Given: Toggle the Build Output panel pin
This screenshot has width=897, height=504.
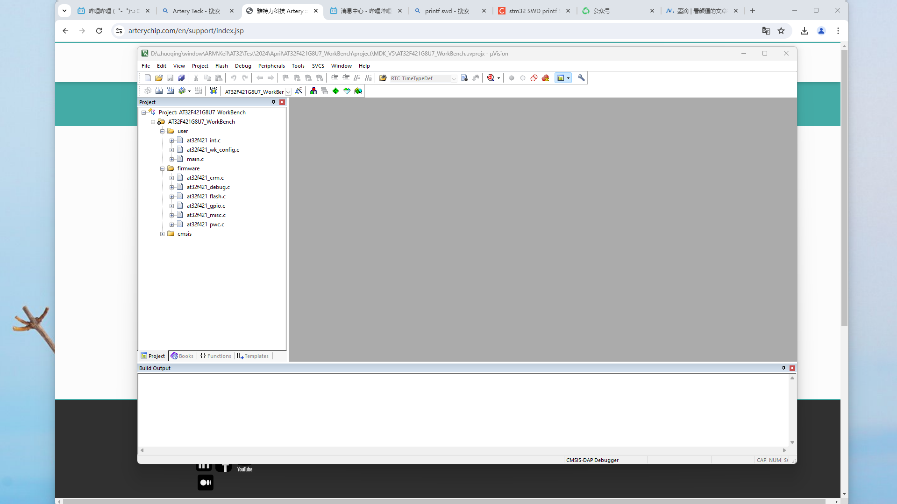Looking at the screenshot, I should point(784,368).
